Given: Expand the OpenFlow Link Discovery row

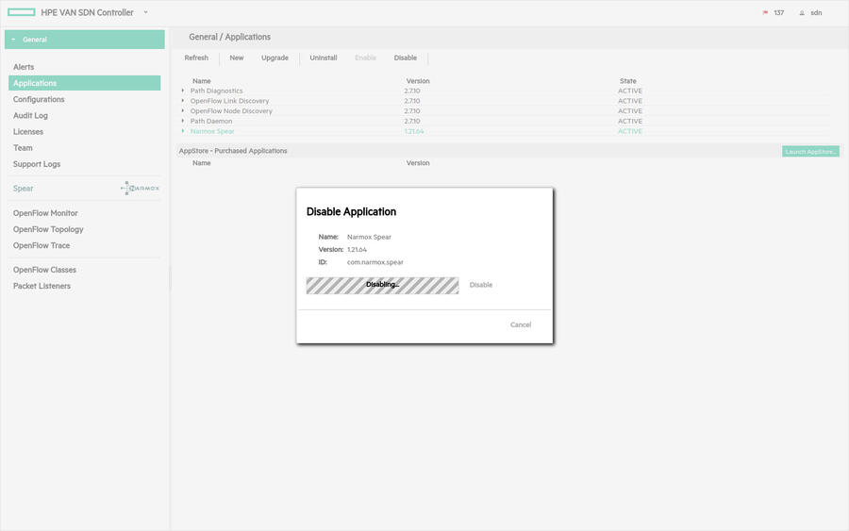Looking at the screenshot, I should 183,101.
